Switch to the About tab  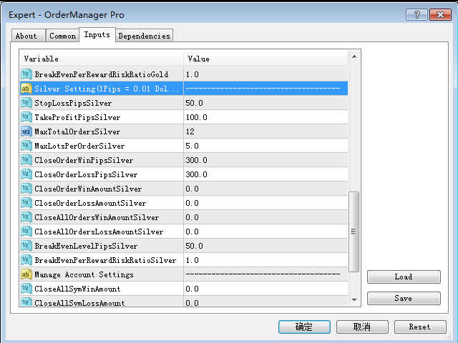point(26,36)
